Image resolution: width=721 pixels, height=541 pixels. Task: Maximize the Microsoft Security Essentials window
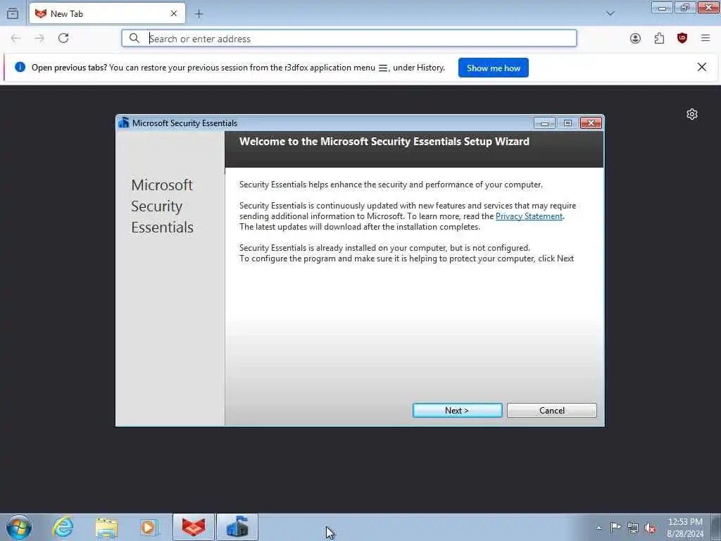[568, 123]
